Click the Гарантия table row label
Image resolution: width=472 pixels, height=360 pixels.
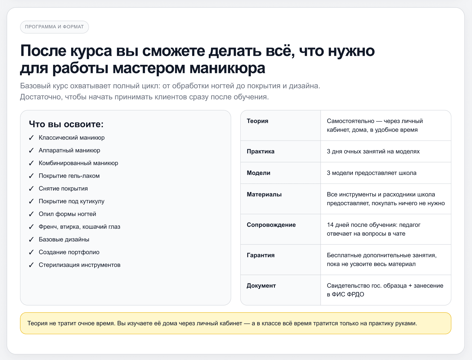pyautogui.click(x=261, y=255)
